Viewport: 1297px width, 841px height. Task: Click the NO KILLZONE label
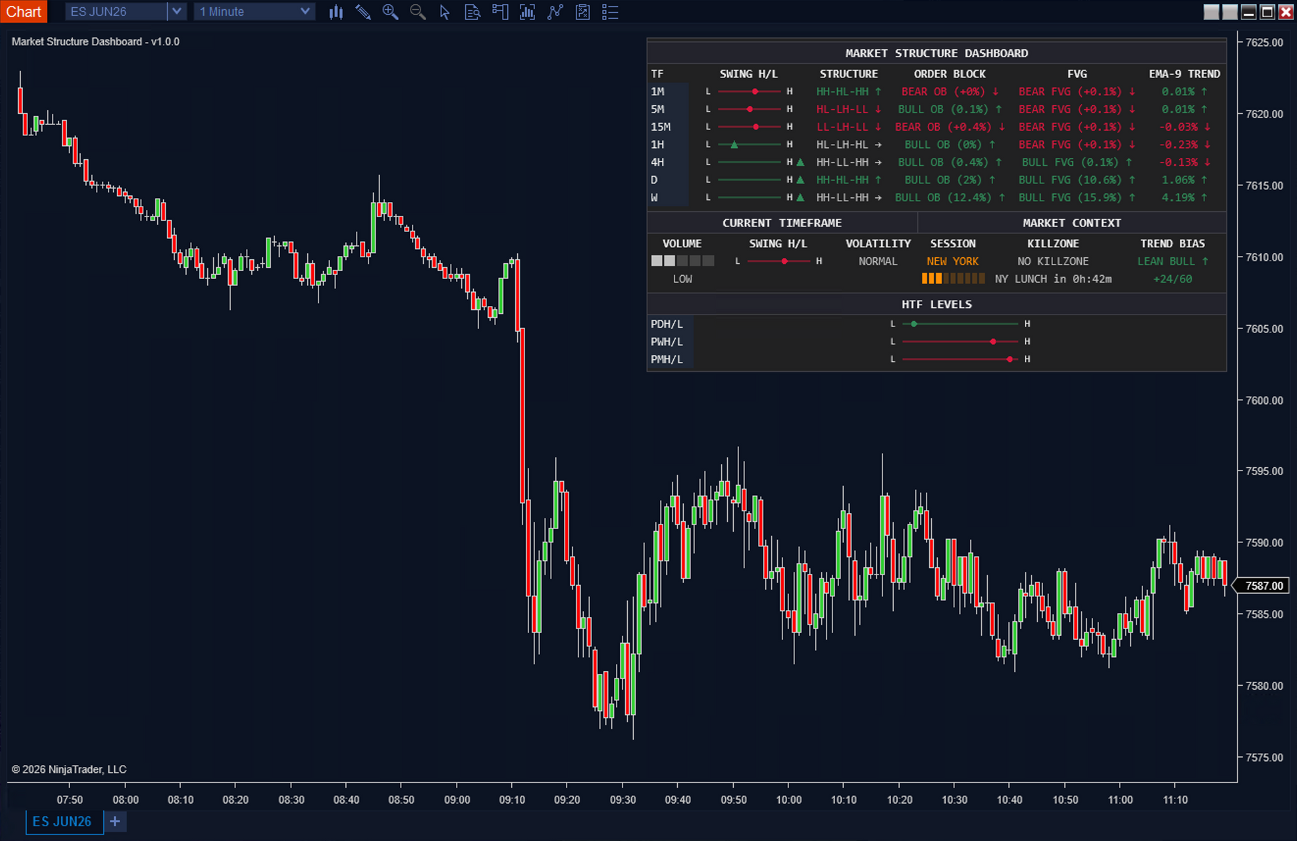[x=1053, y=261]
